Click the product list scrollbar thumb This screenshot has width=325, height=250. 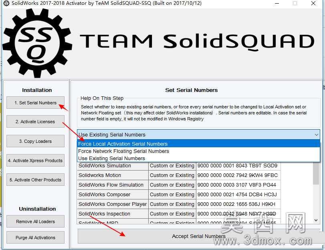pos(316,173)
